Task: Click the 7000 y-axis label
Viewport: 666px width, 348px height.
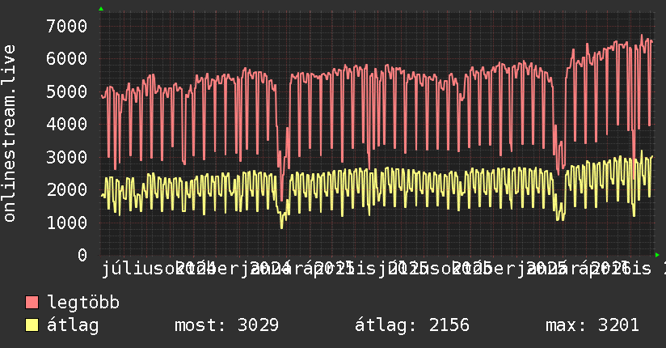Action: coord(67,27)
